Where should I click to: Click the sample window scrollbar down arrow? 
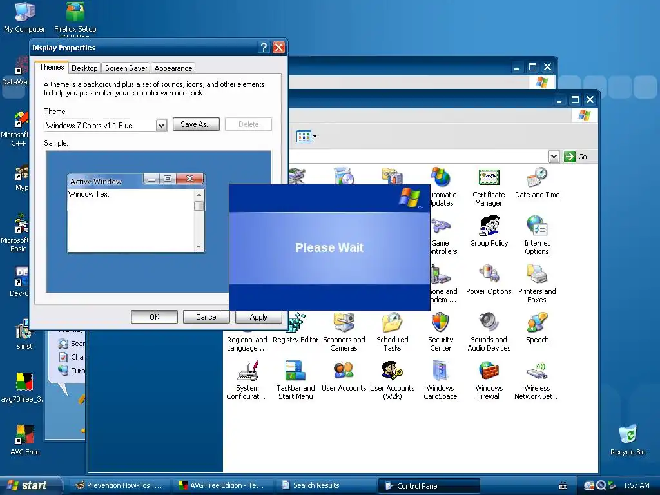click(x=199, y=247)
